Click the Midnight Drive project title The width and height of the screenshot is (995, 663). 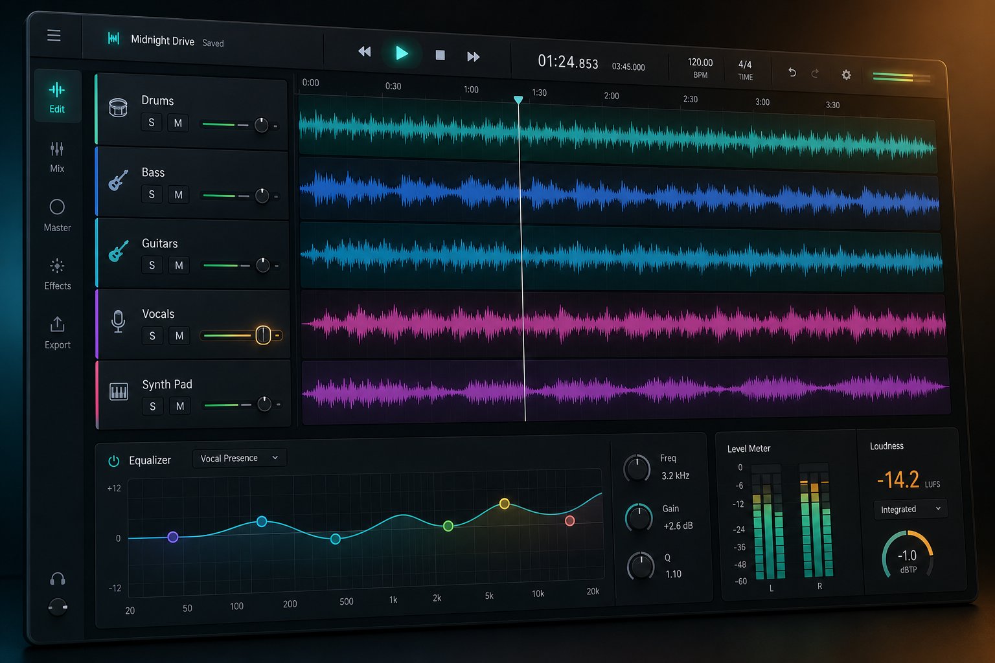[163, 40]
